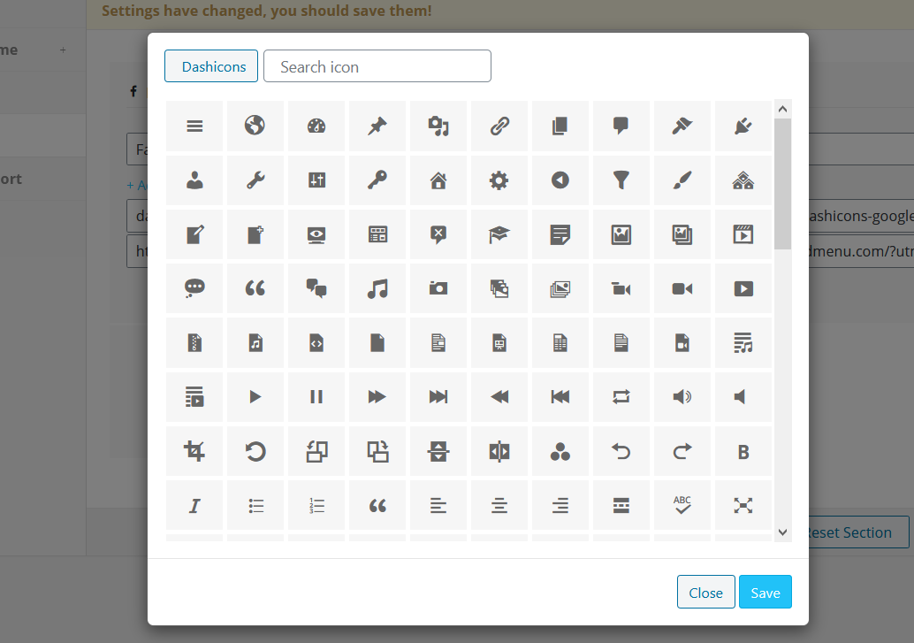The image size is (914, 643).
Task: Select the hamburger menu dashicon
Action: pos(194,126)
